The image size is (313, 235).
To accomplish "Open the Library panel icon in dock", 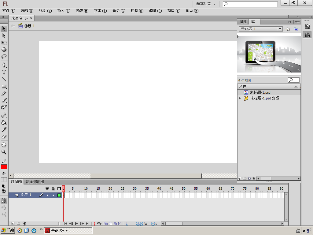I will tap(307, 35).
